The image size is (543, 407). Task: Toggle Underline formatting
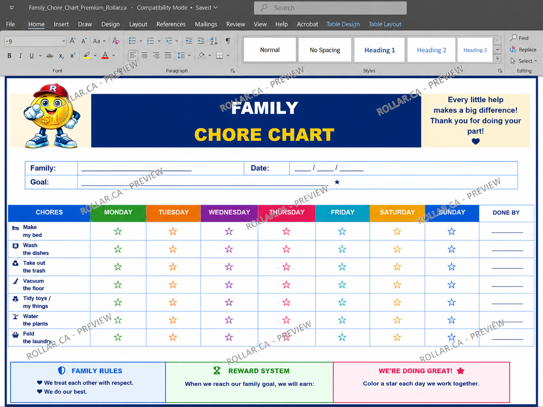click(31, 55)
